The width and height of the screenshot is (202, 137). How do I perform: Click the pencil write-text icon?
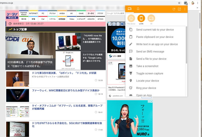coord(131,44)
